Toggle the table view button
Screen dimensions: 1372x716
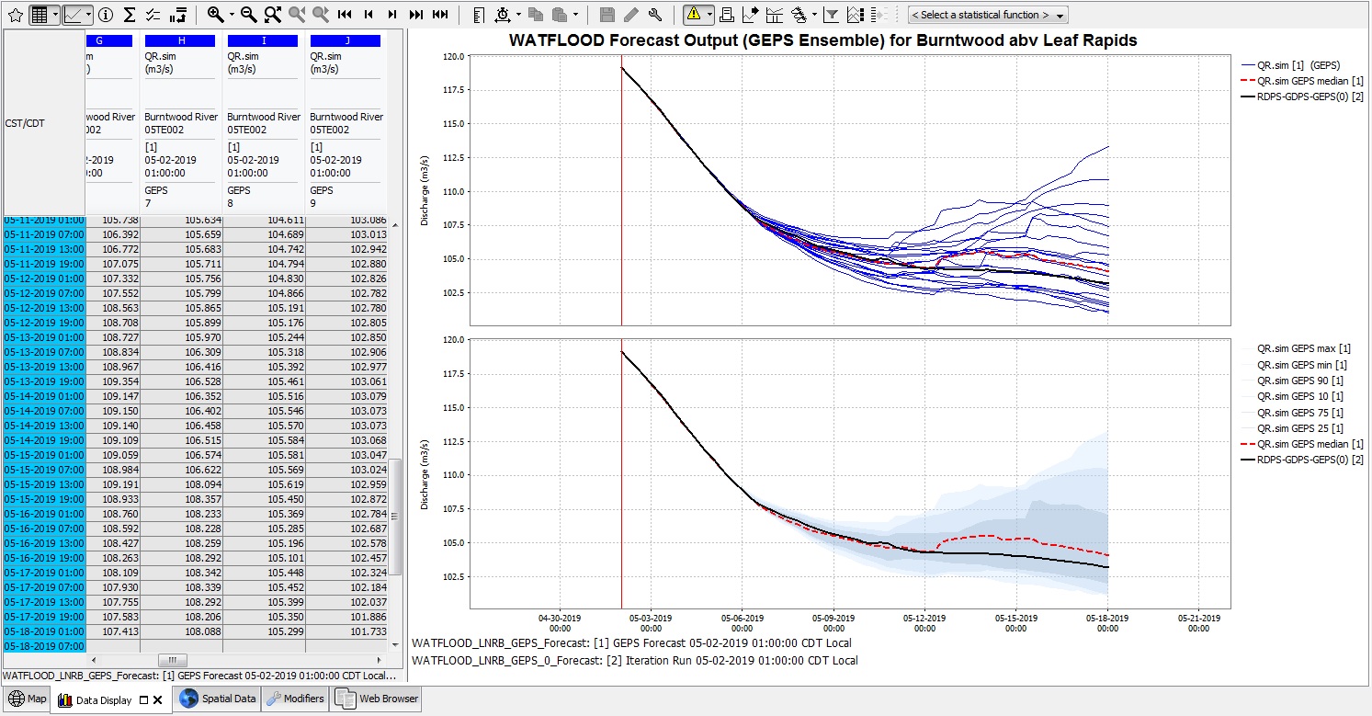click(40, 15)
